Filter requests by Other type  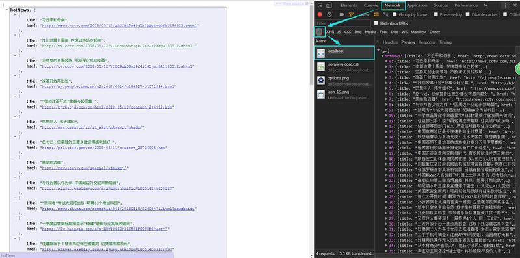click(x=435, y=32)
